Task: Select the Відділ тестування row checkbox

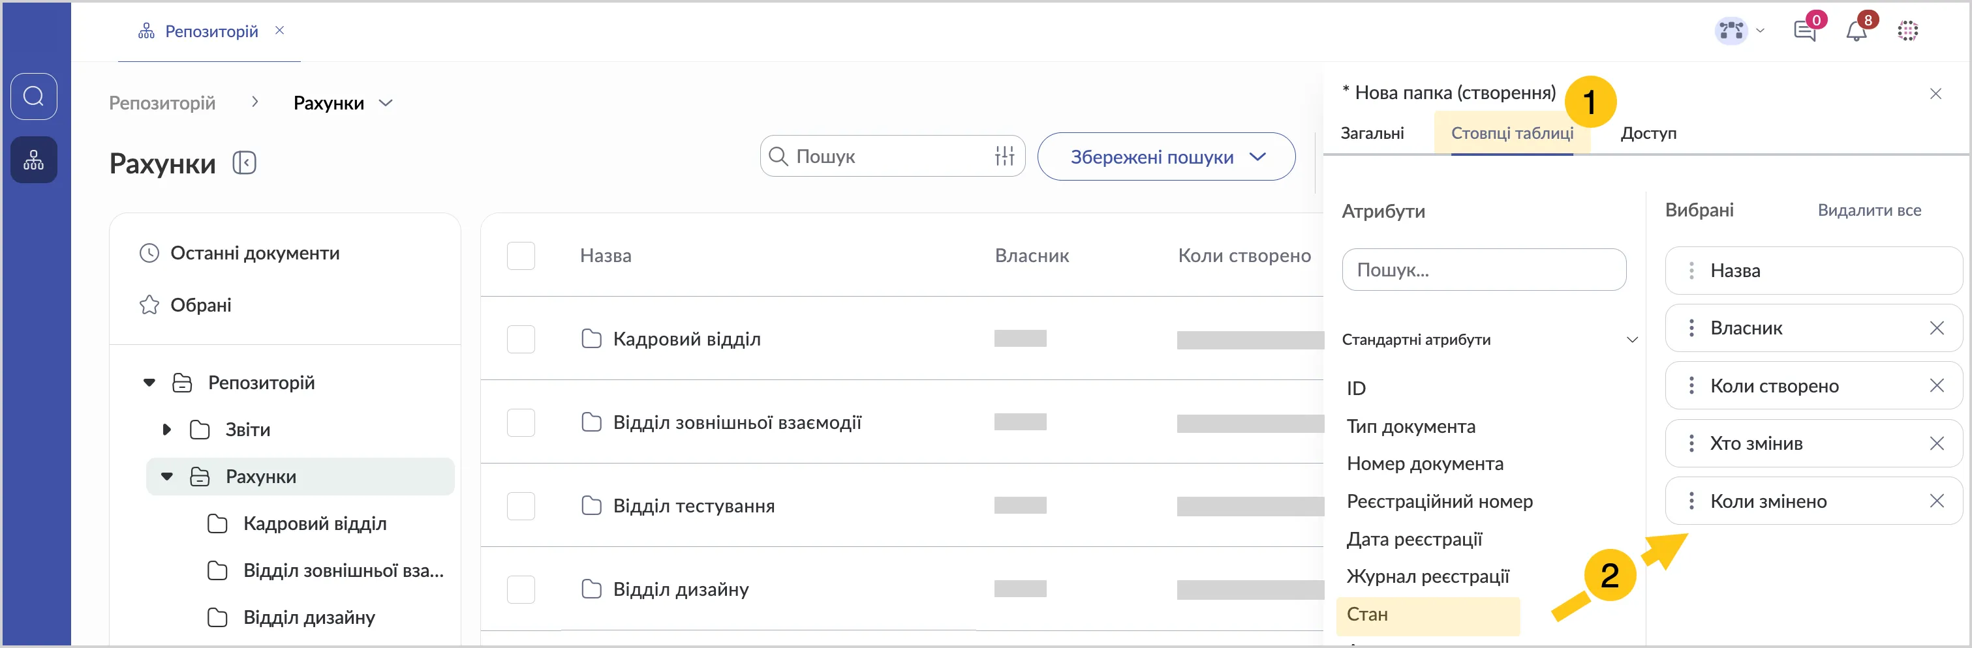Action: point(521,506)
